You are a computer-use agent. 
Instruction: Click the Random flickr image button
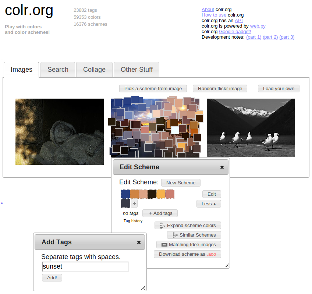pyautogui.click(x=220, y=88)
